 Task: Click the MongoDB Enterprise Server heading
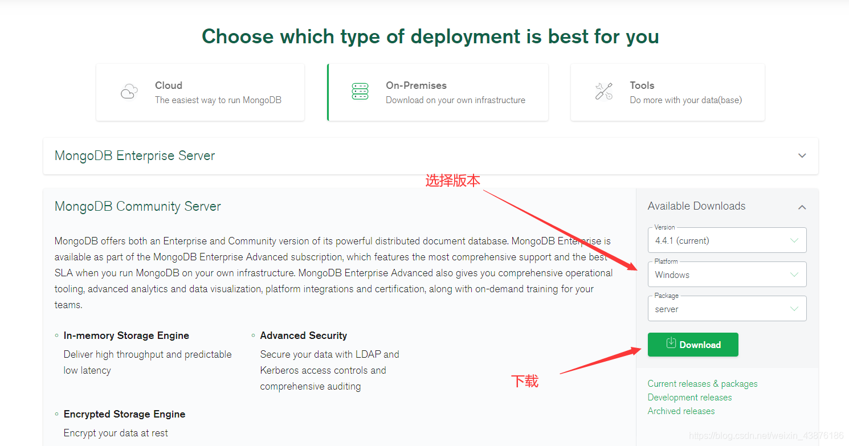(134, 156)
